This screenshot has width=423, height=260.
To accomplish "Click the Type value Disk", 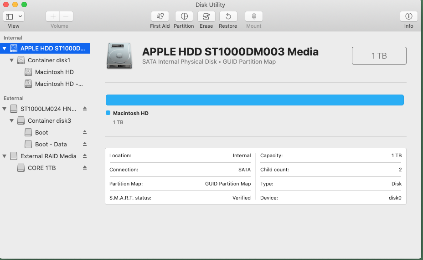I will point(396,184).
